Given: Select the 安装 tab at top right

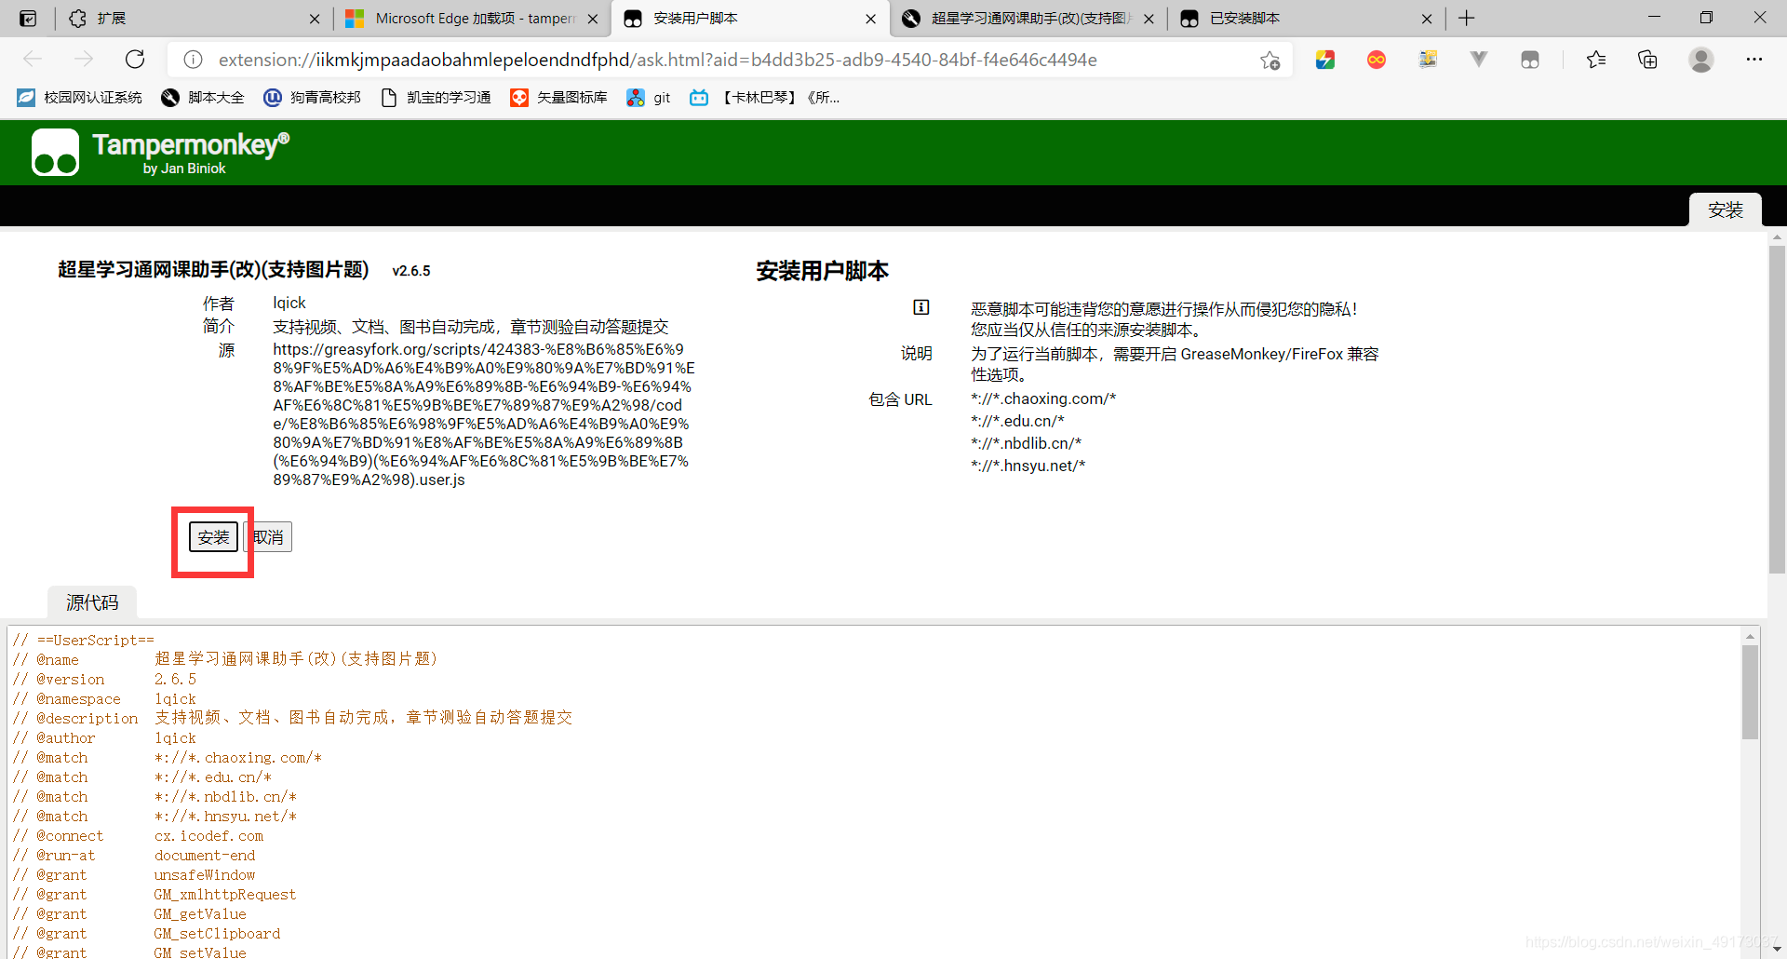Looking at the screenshot, I should (x=1725, y=209).
